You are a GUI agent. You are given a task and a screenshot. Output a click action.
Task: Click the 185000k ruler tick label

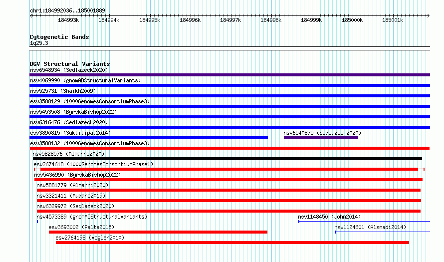[352, 20]
